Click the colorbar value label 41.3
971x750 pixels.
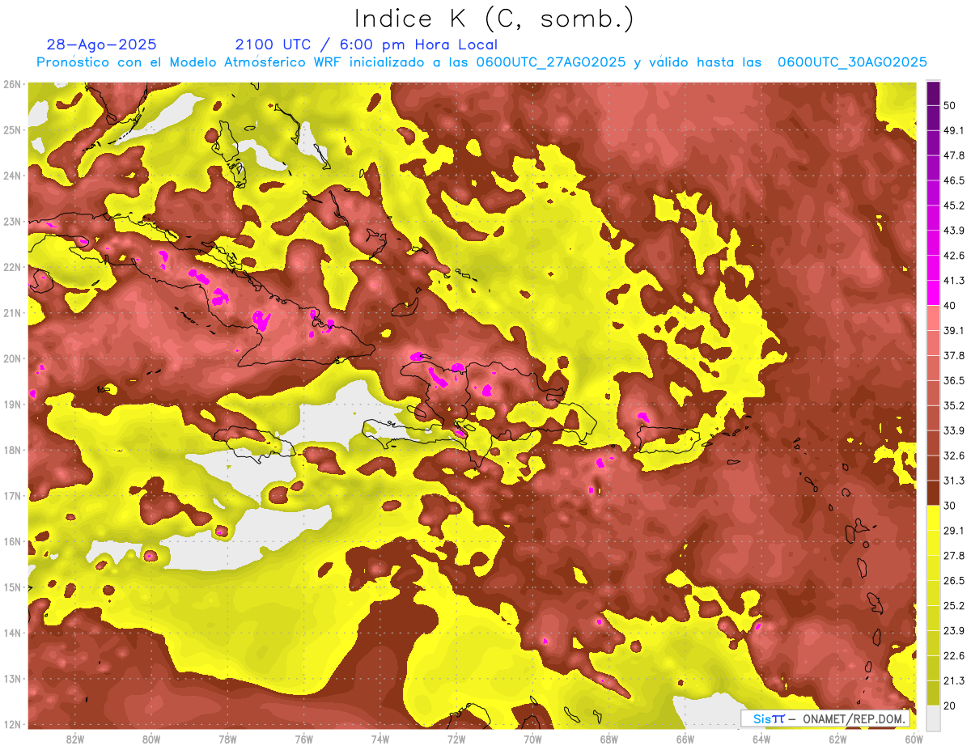(x=954, y=281)
